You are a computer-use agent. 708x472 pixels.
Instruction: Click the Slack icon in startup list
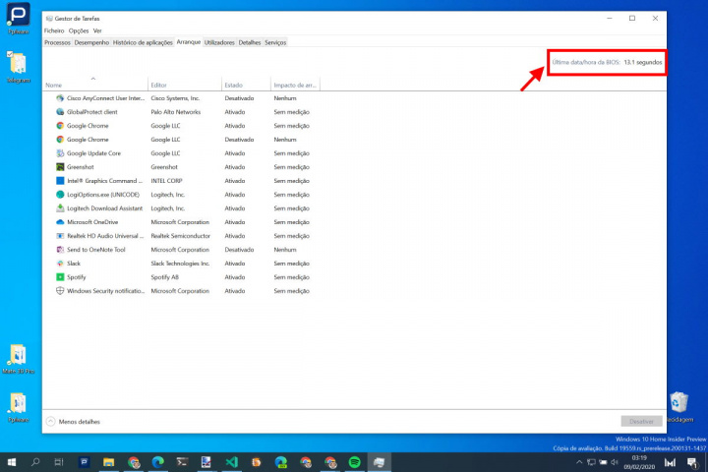60,264
